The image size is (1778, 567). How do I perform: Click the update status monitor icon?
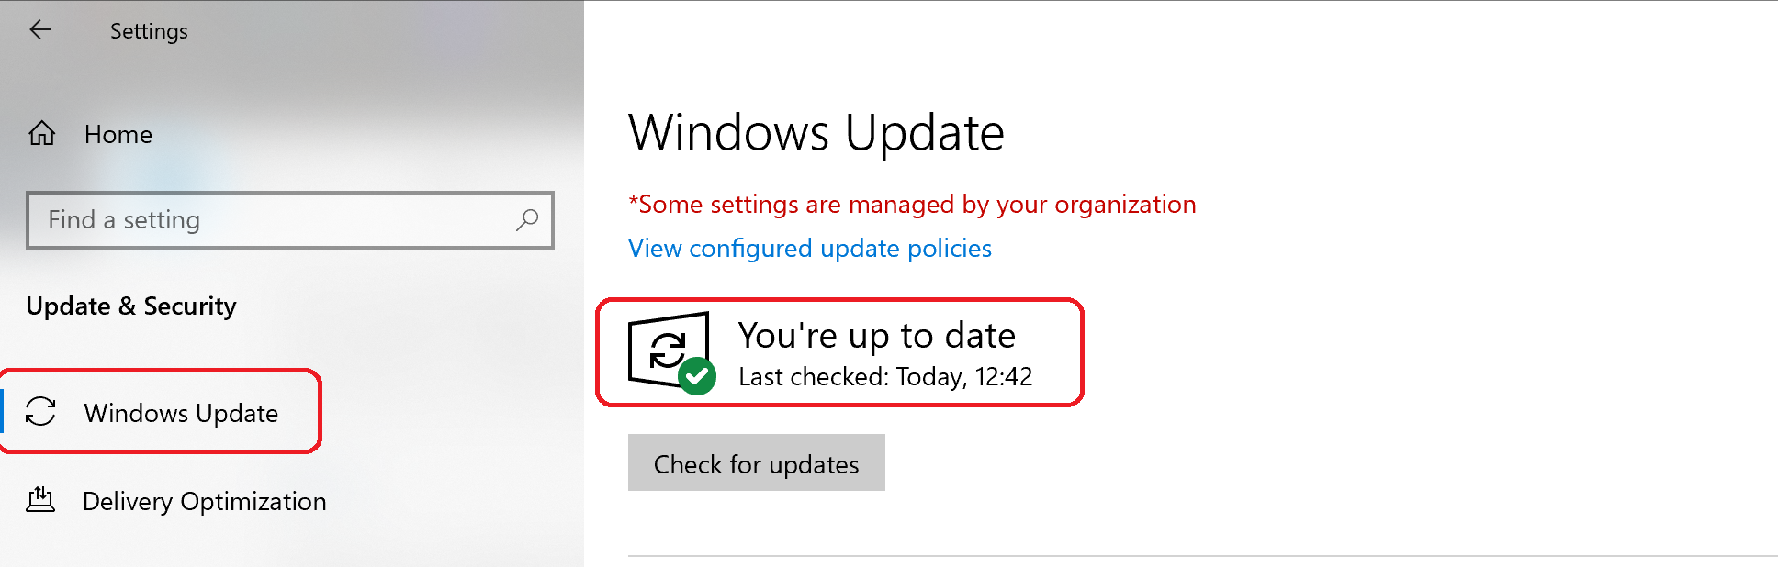click(x=670, y=350)
